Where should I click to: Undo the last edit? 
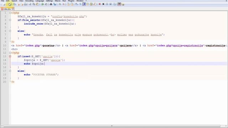(x=42, y=4)
